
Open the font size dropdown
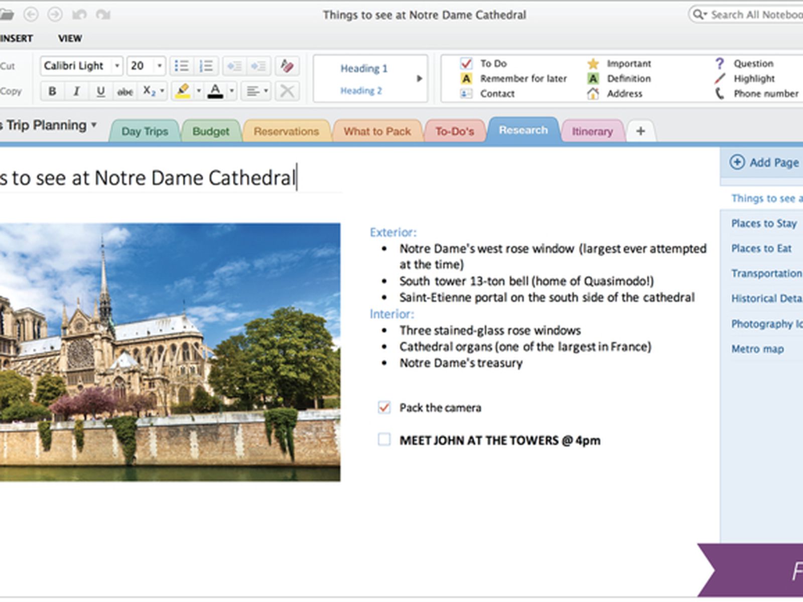(160, 66)
